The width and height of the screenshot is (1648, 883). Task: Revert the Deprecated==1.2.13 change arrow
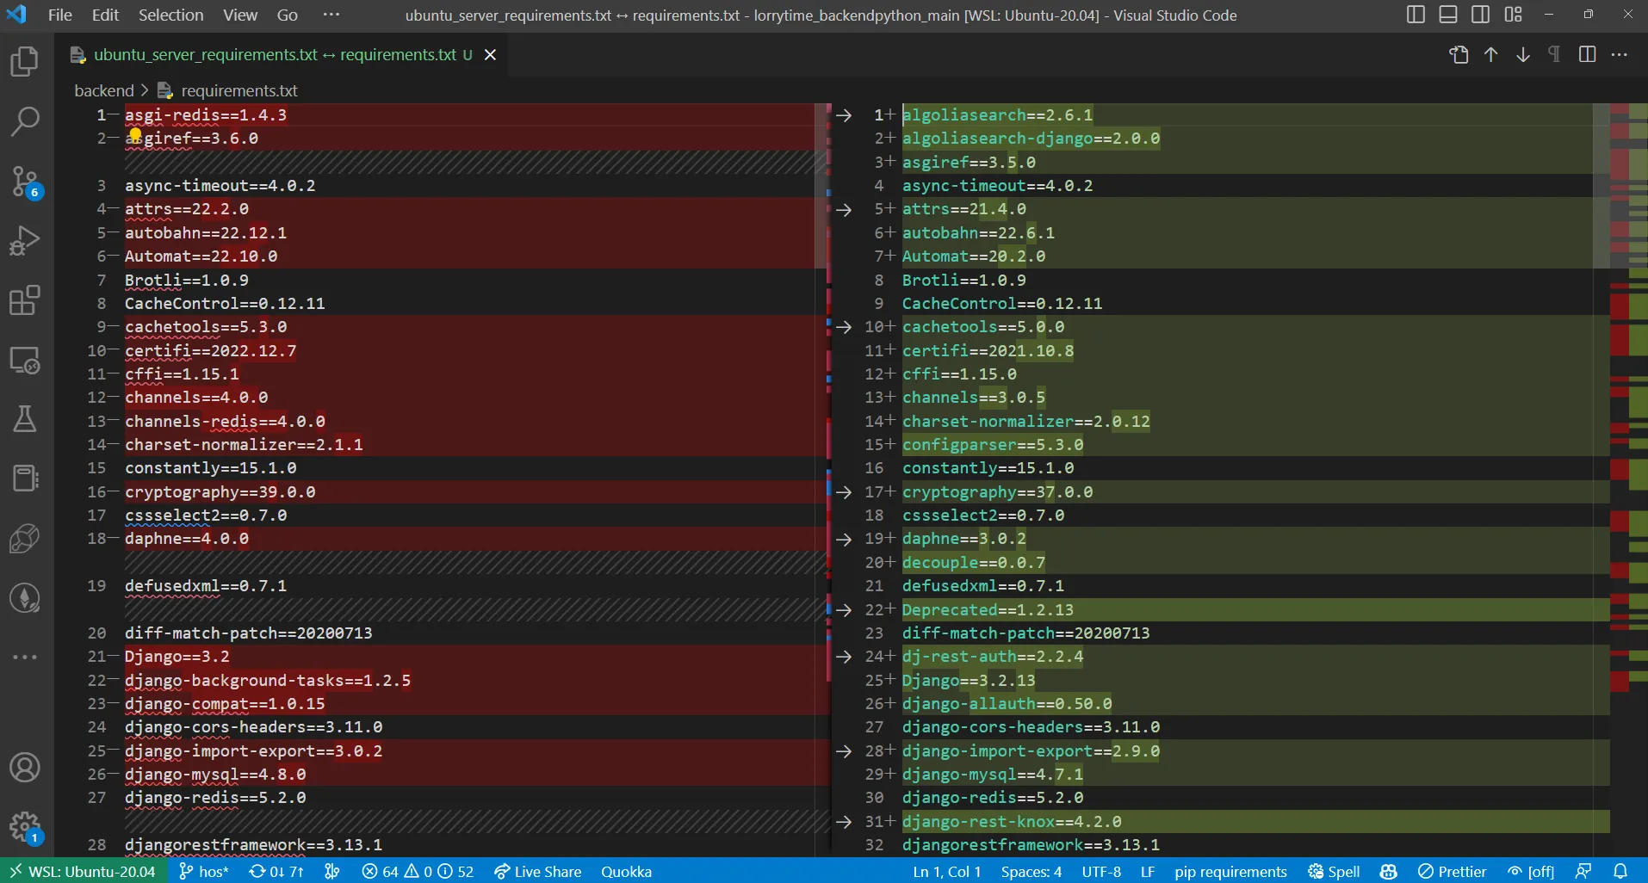click(844, 610)
